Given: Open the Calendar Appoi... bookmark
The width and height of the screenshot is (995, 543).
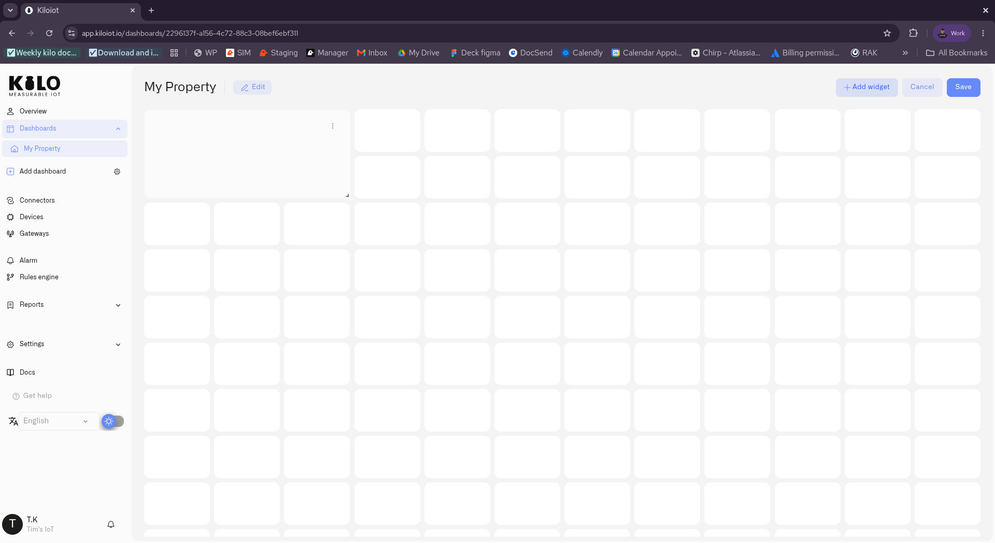Looking at the screenshot, I should [647, 53].
